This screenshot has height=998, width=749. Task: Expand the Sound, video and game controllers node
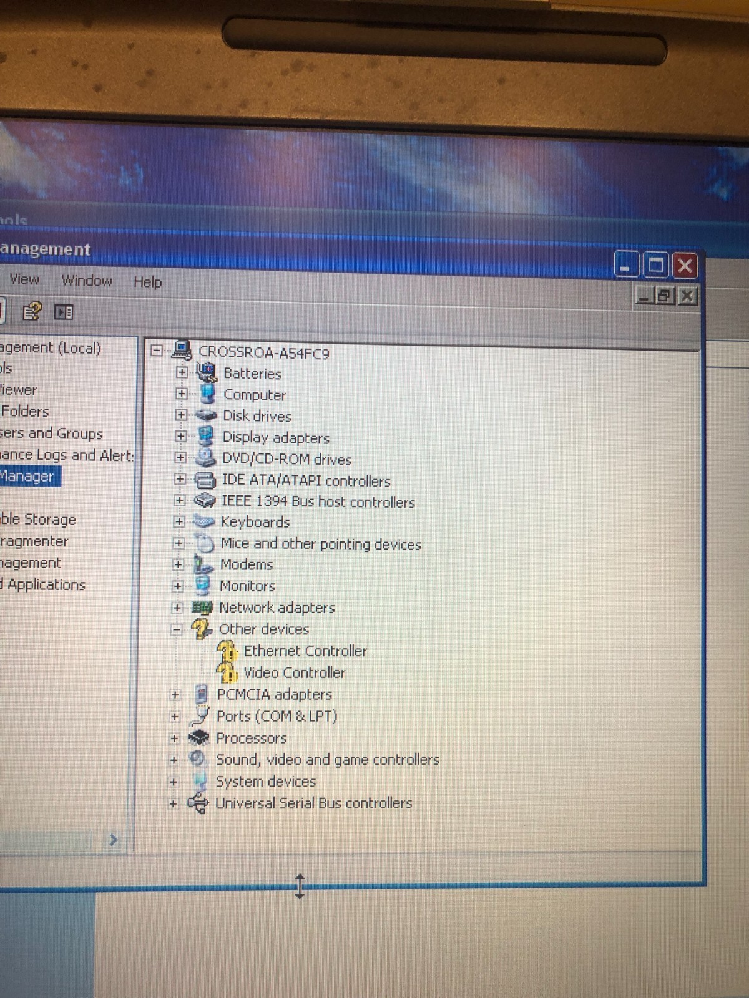[x=174, y=760]
